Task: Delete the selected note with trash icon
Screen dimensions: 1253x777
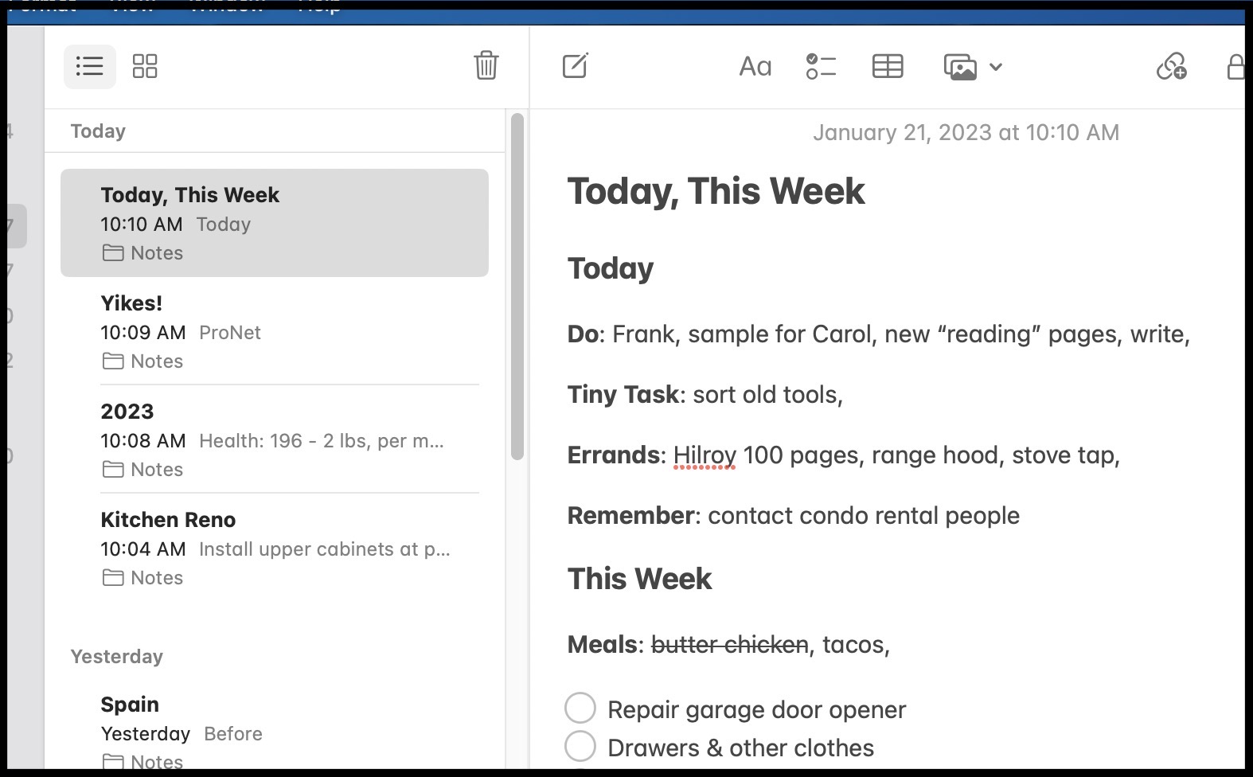Action: pos(486,65)
